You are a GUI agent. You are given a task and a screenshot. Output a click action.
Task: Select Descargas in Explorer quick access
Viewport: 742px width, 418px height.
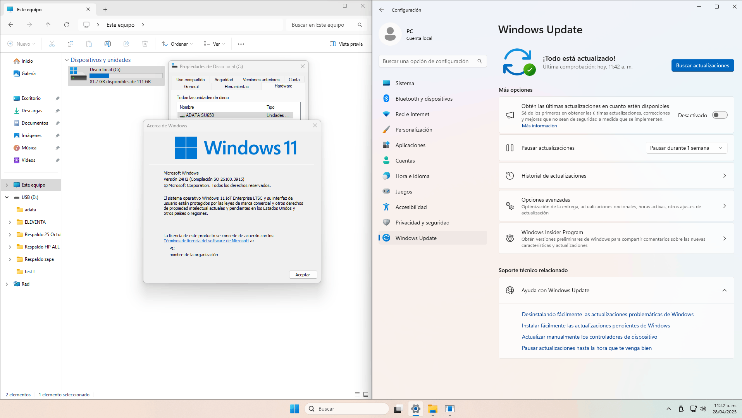pyautogui.click(x=32, y=111)
